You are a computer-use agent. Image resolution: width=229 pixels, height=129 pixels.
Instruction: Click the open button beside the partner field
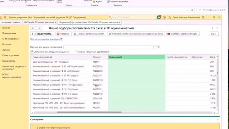click(159, 47)
